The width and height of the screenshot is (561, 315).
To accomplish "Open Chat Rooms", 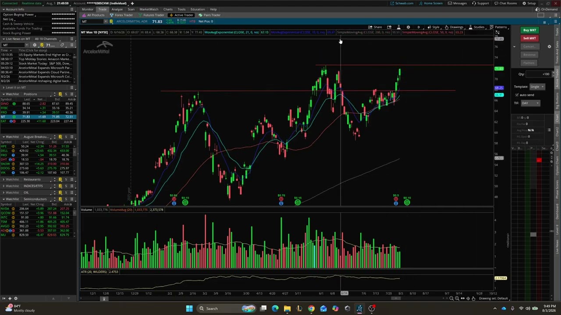I will (x=505, y=3).
